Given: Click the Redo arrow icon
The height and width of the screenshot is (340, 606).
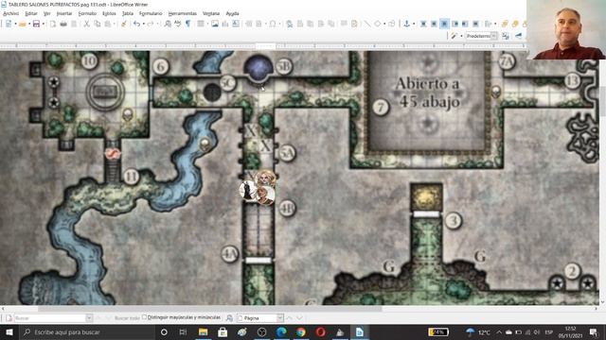Looking at the screenshot, I should (x=151, y=24).
